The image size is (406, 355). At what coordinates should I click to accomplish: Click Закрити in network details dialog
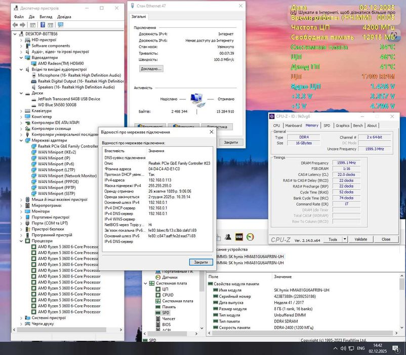201,262
